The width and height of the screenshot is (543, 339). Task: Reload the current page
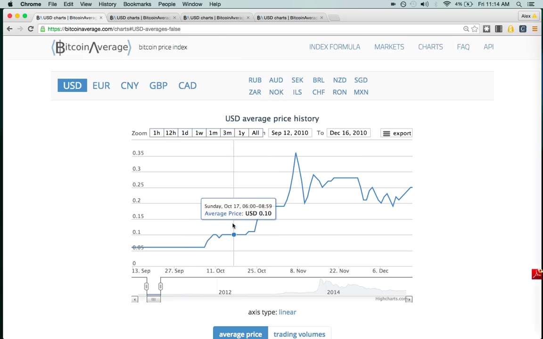coord(31,29)
